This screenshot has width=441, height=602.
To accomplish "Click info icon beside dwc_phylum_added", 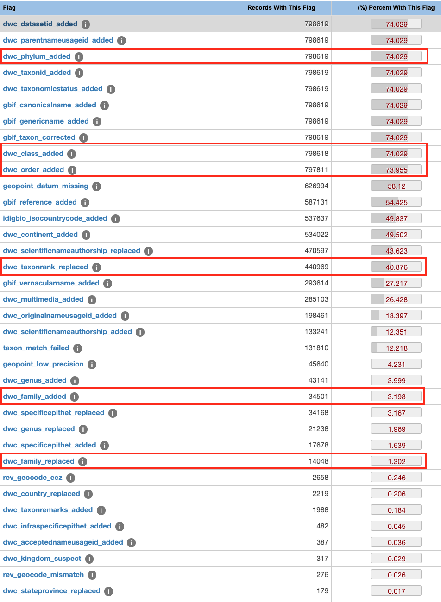I will 78,56.
